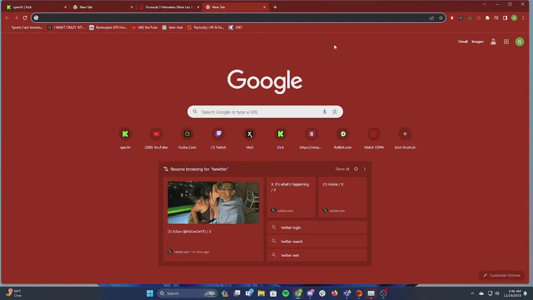This screenshot has height=300, width=533.
Task: Open more options for the twwitter card
Action: pos(365,169)
